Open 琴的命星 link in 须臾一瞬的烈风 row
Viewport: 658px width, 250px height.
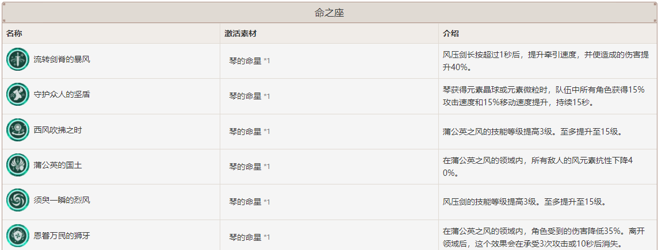pos(246,202)
